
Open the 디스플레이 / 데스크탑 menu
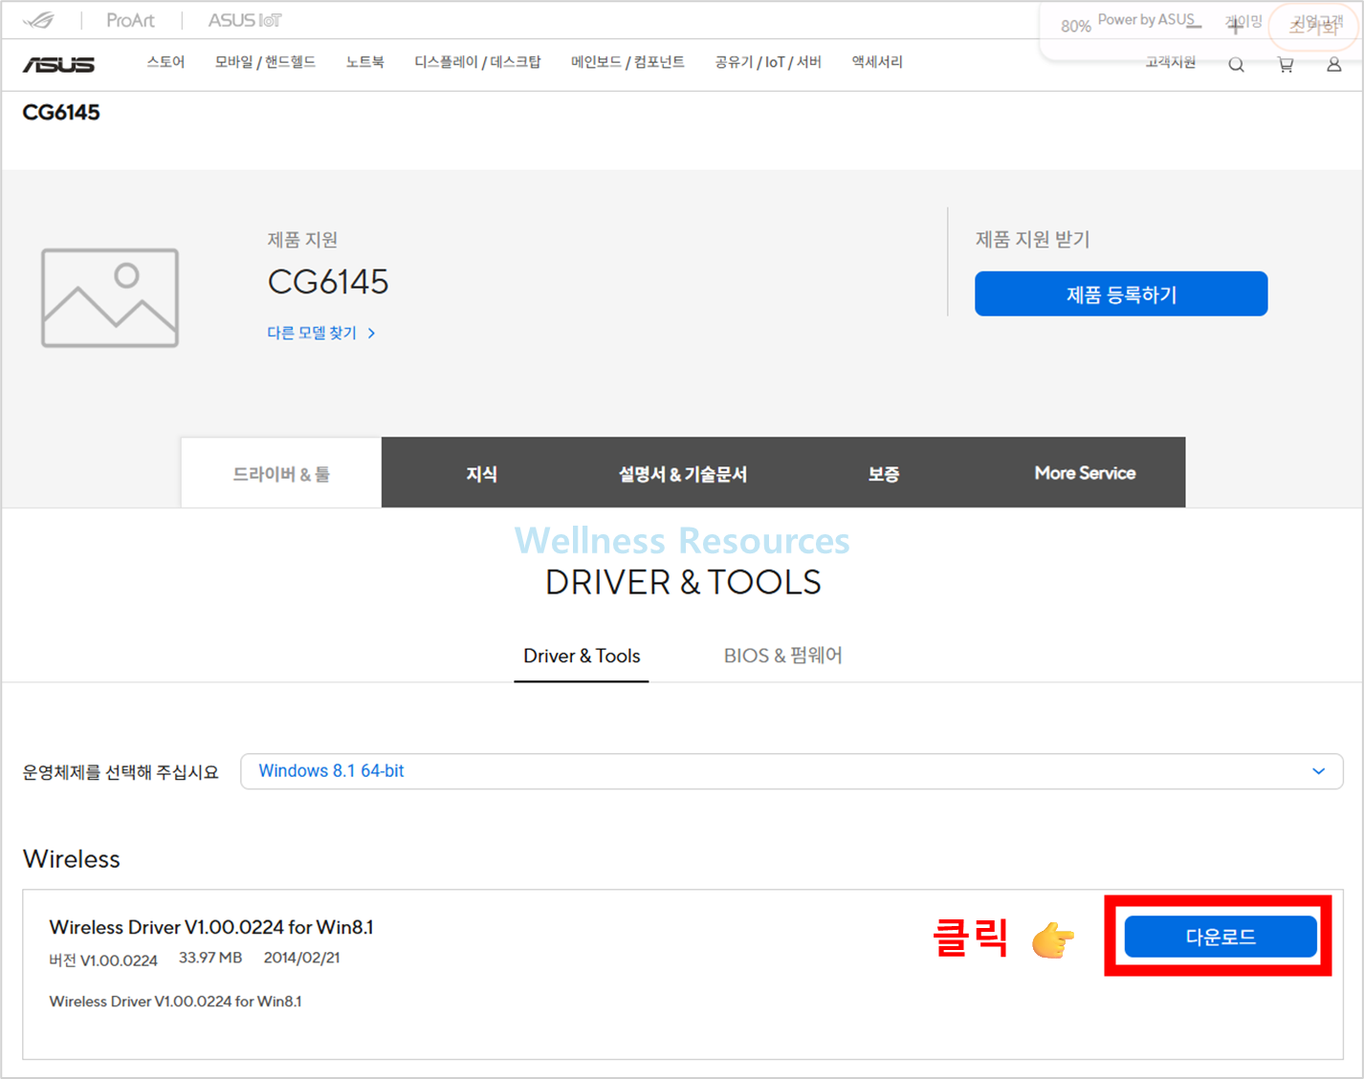pyautogui.click(x=477, y=62)
